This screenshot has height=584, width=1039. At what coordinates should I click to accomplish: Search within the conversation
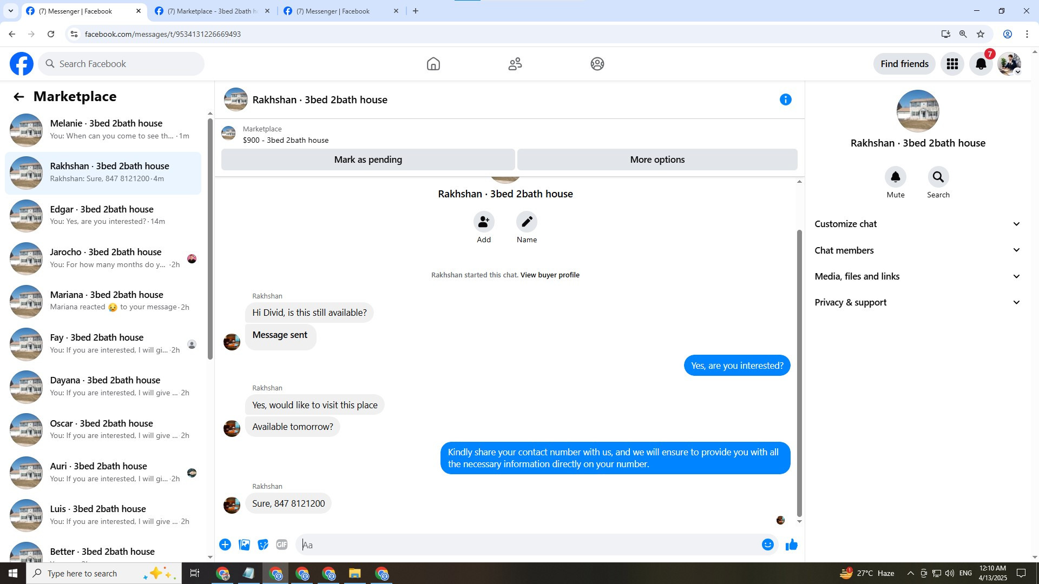[938, 177]
